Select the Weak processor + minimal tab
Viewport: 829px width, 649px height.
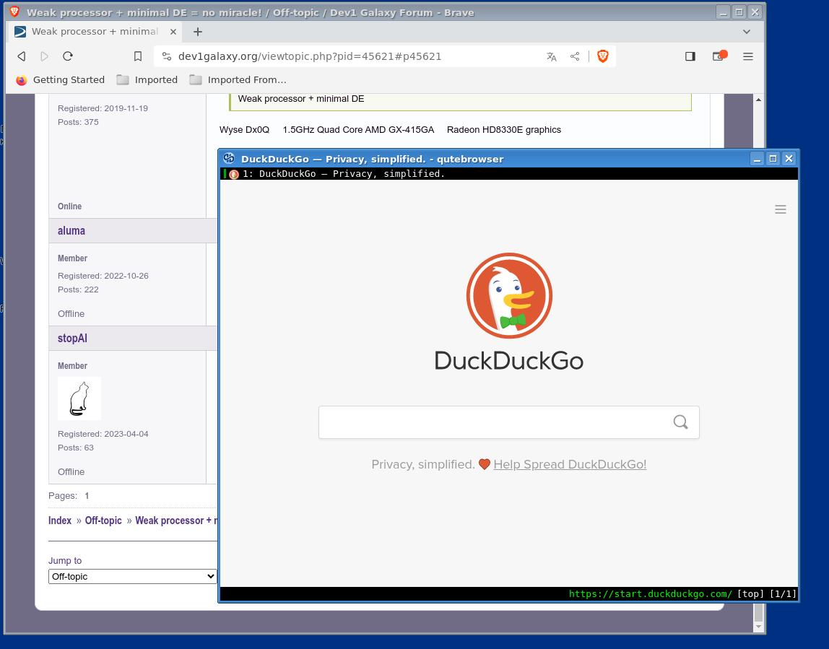[95, 32]
